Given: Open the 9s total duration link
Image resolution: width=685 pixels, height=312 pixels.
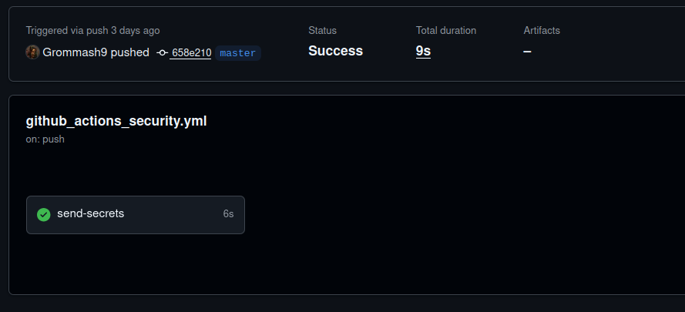Looking at the screenshot, I should coord(423,51).
